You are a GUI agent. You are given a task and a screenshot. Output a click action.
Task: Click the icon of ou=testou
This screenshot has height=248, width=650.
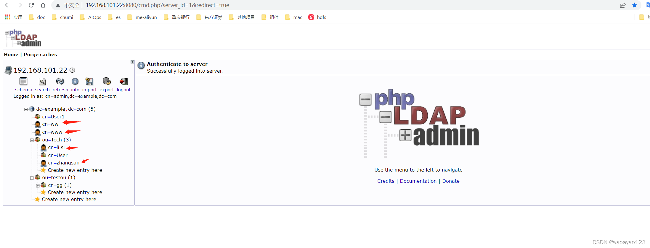pos(38,177)
